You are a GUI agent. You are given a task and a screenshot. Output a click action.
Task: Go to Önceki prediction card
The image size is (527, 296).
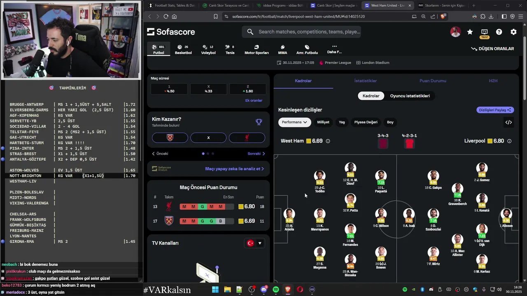pos(160,154)
